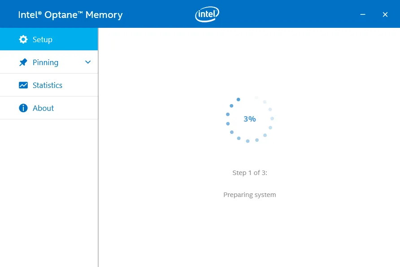The image size is (400, 267).
Task: Click the About info icon
Action: coord(23,108)
